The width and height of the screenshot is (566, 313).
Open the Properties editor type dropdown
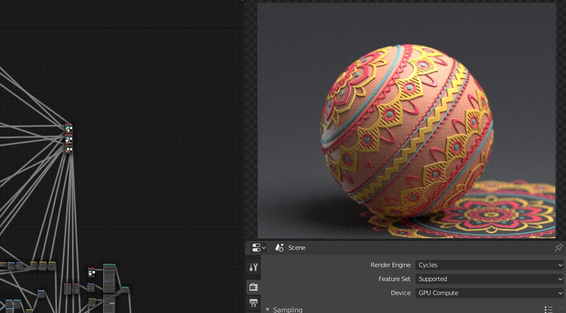259,248
